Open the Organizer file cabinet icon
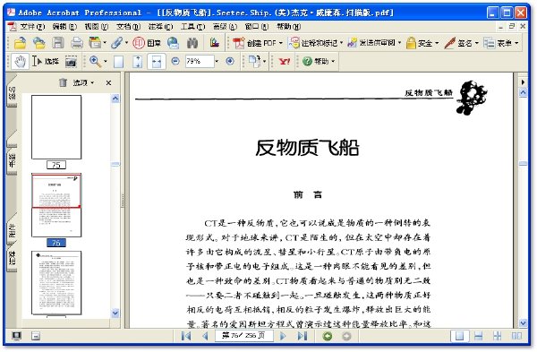This screenshot has height=352, width=537. pyautogui.click(x=95, y=43)
